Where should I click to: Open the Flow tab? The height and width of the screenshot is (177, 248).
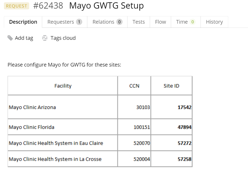click(160, 22)
